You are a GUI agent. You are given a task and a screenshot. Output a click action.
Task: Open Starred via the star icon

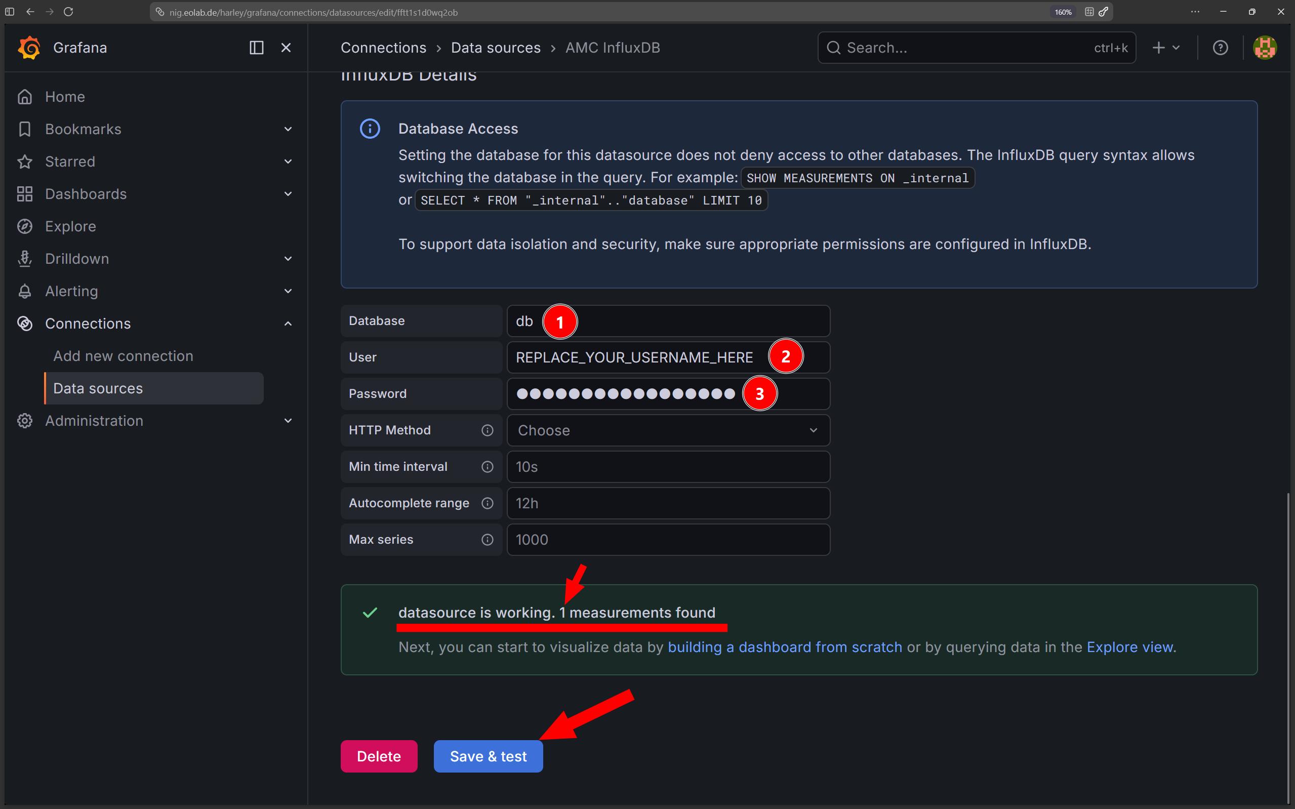coord(25,161)
